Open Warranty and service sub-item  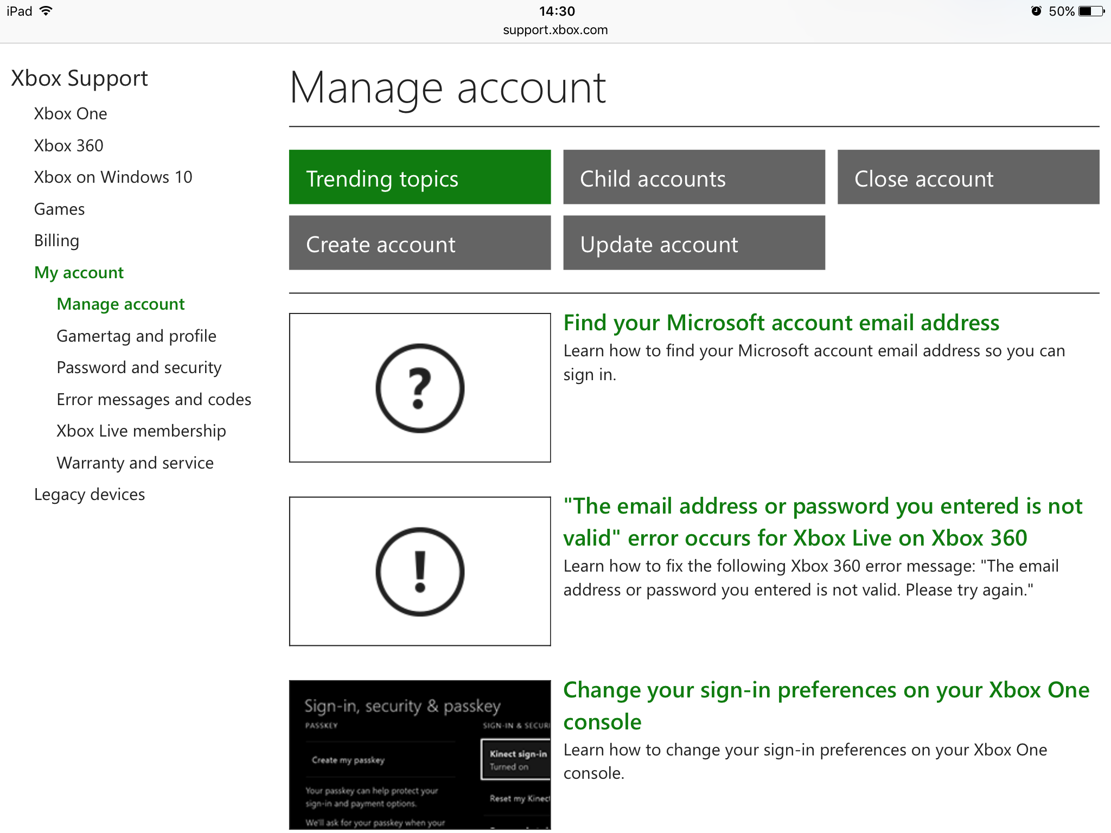pyautogui.click(x=135, y=463)
